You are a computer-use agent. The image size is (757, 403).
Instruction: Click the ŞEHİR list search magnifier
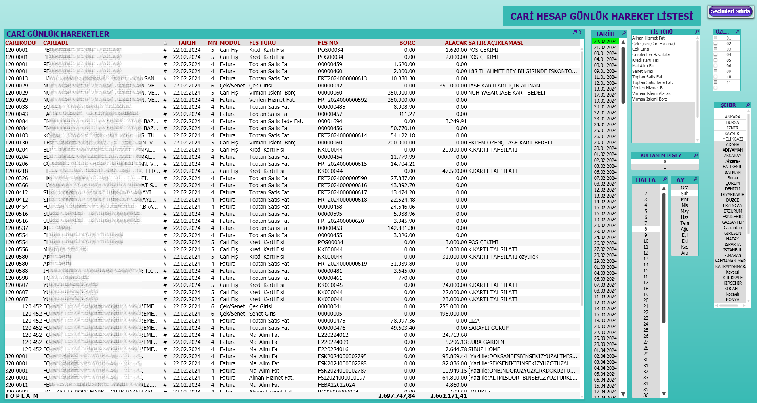[748, 105]
